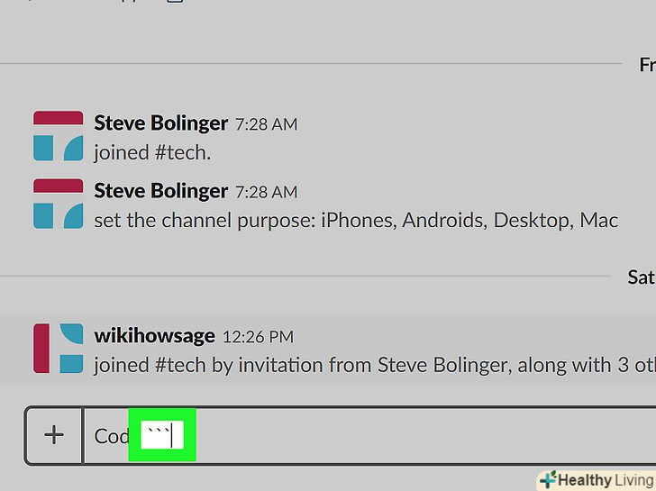The image size is (656, 491).
Task: Open Steve Bolinger's name above "joined #tech."
Action: (160, 123)
